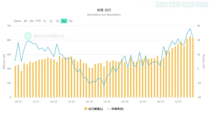Click the Millions, USD axis title
209x116 pixels.
4,62
